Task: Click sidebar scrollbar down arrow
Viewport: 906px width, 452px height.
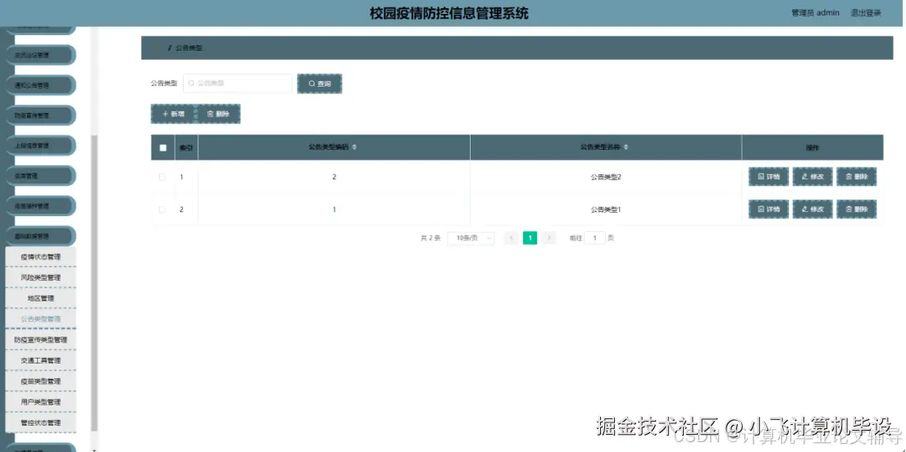Action: (95, 449)
